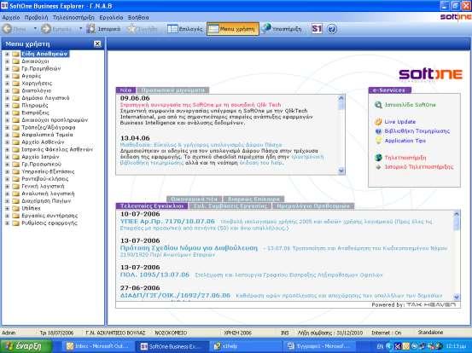Open the help question mark icon

332,29
